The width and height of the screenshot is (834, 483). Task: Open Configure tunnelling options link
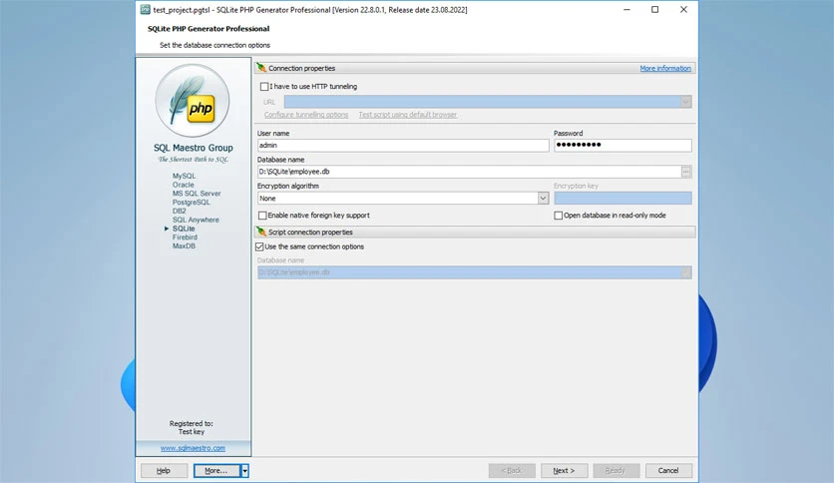tap(306, 115)
